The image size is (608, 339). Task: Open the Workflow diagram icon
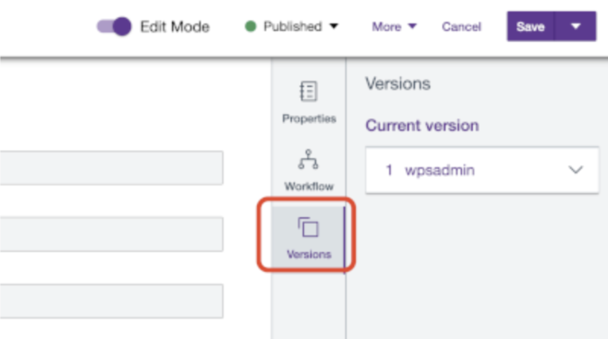308,159
